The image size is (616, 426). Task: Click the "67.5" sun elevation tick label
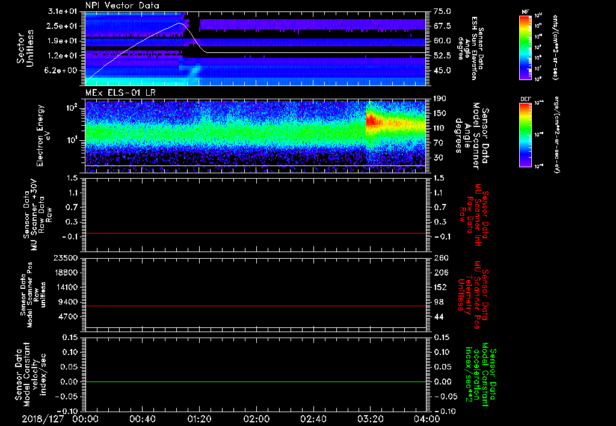(x=442, y=26)
